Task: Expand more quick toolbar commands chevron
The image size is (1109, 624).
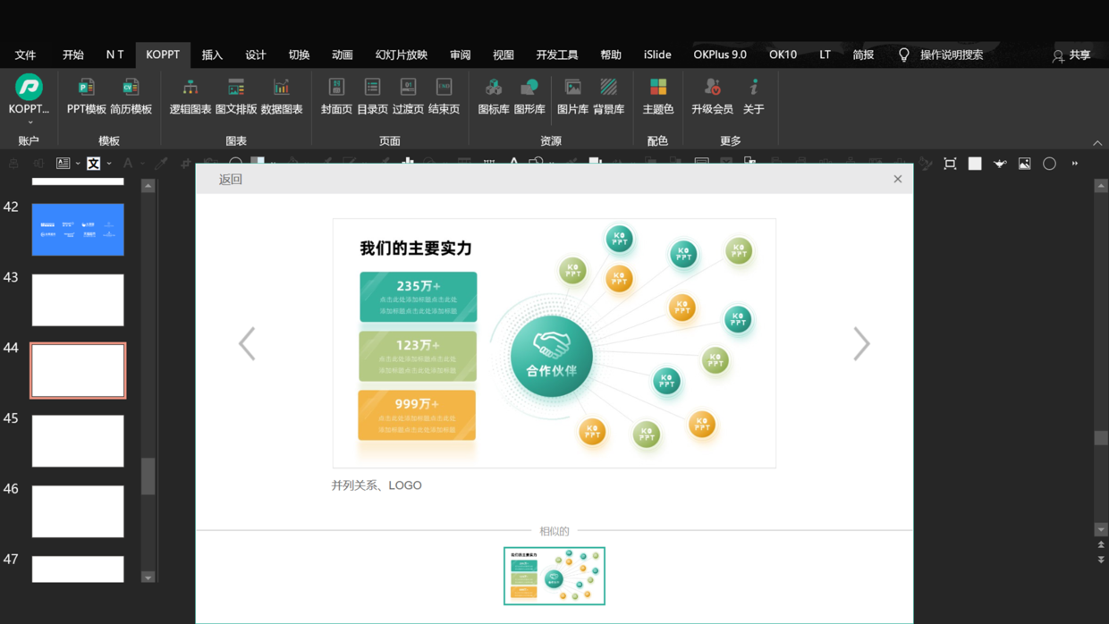Action: [1075, 164]
